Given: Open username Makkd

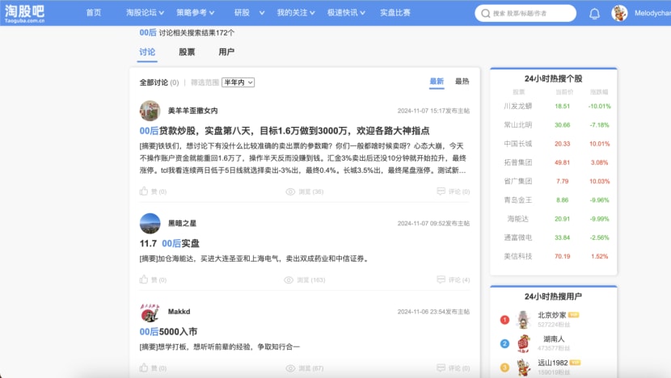Looking at the screenshot, I should click(179, 312).
